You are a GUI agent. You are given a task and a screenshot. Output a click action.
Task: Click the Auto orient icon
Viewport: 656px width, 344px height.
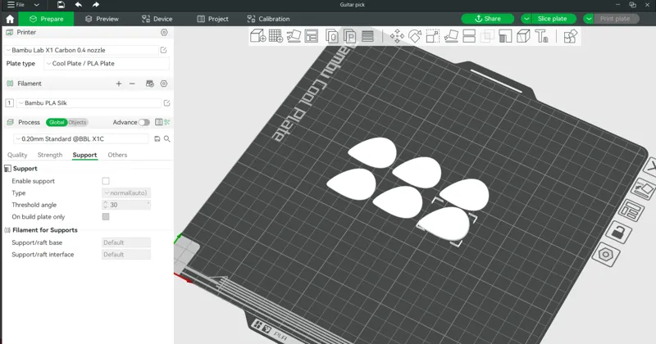[294, 36]
